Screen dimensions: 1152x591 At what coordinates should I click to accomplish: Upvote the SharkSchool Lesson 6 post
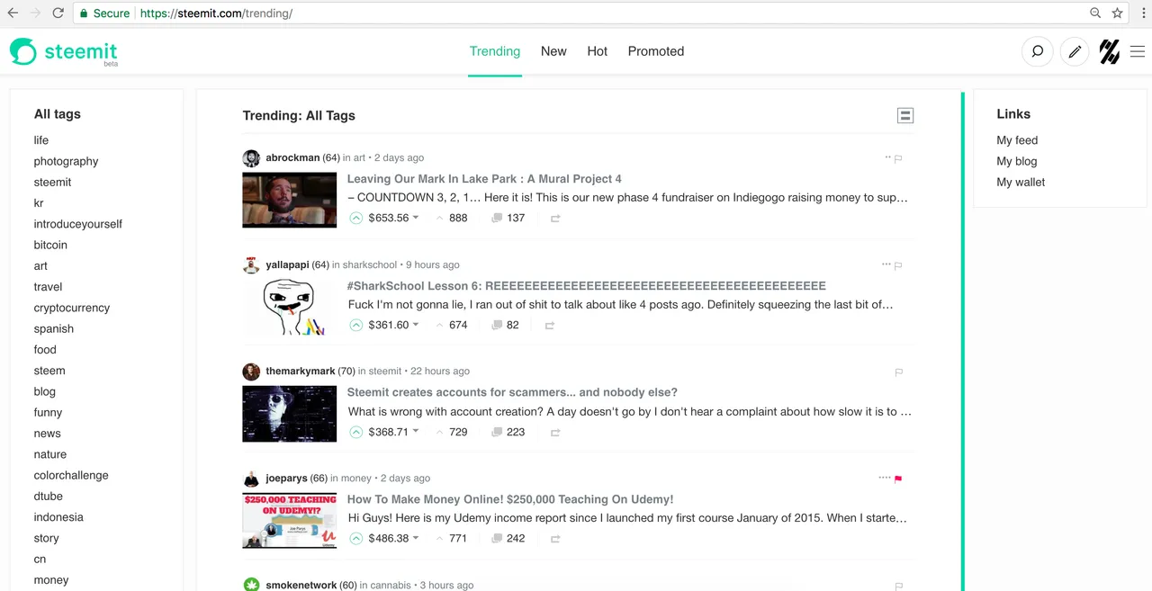click(x=355, y=325)
